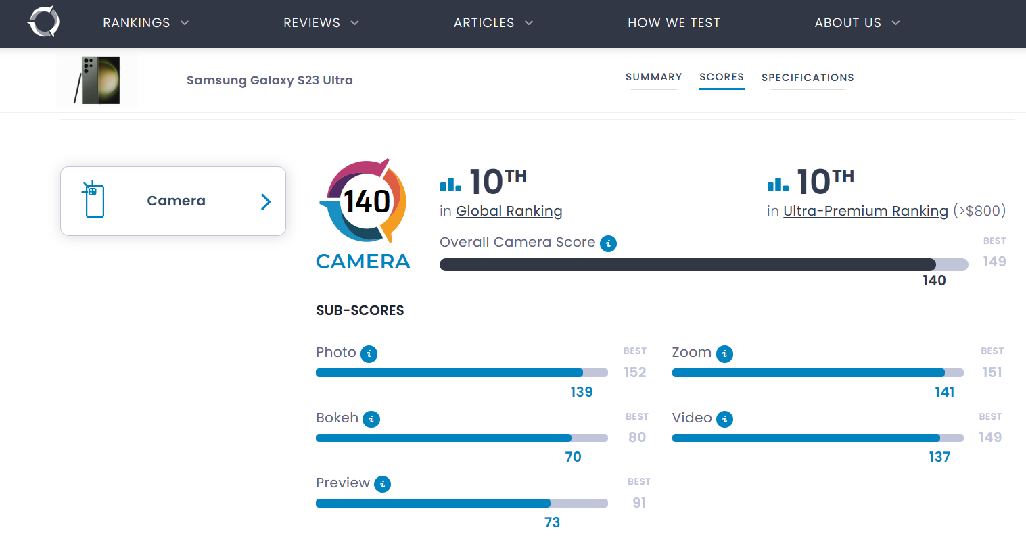Open the info icon beside Overall Camera Score
This screenshot has height=538, width=1026.
608,243
